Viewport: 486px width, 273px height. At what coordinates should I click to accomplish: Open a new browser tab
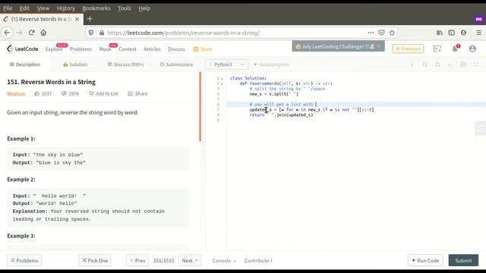click(x=90, y=19)
